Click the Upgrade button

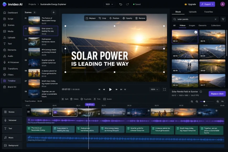coord(190,4)
